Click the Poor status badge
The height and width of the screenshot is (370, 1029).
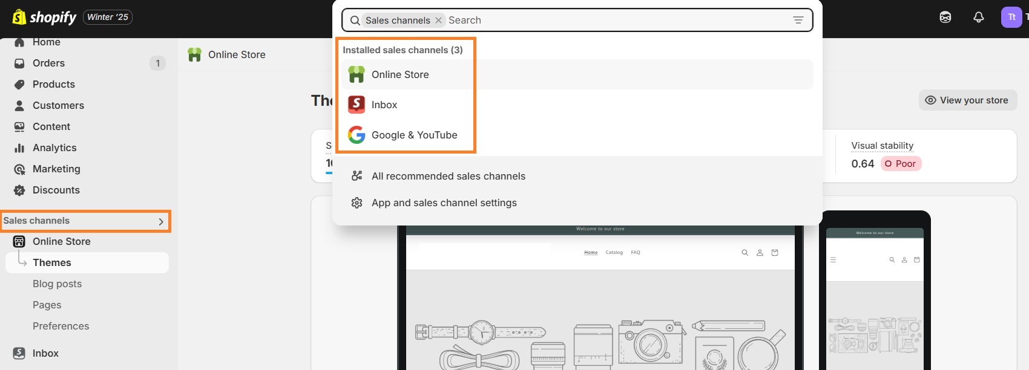click(x=901, y=164)
